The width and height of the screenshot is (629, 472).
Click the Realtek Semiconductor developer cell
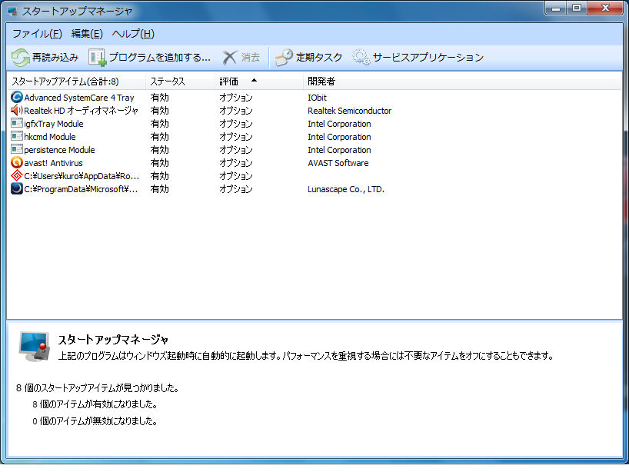(x=349, y=111)
